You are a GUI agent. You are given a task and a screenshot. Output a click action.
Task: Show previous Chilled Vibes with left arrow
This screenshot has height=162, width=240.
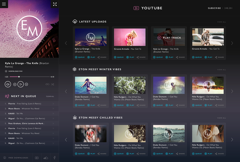66,140
